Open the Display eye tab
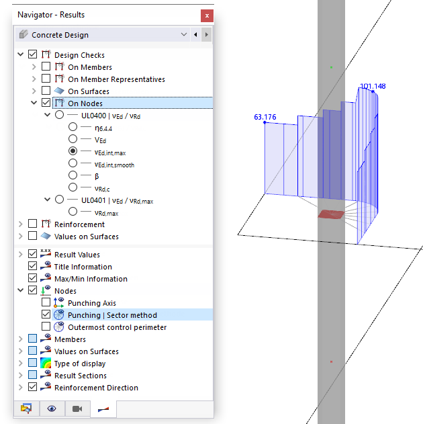The width and height of the screenshot is (423, 424). [x=52, y=409]
